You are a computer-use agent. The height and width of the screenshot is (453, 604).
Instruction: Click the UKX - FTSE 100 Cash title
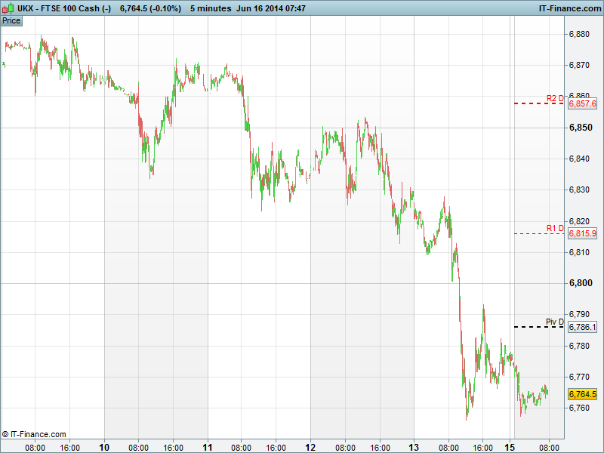click(x=64, y=8)
